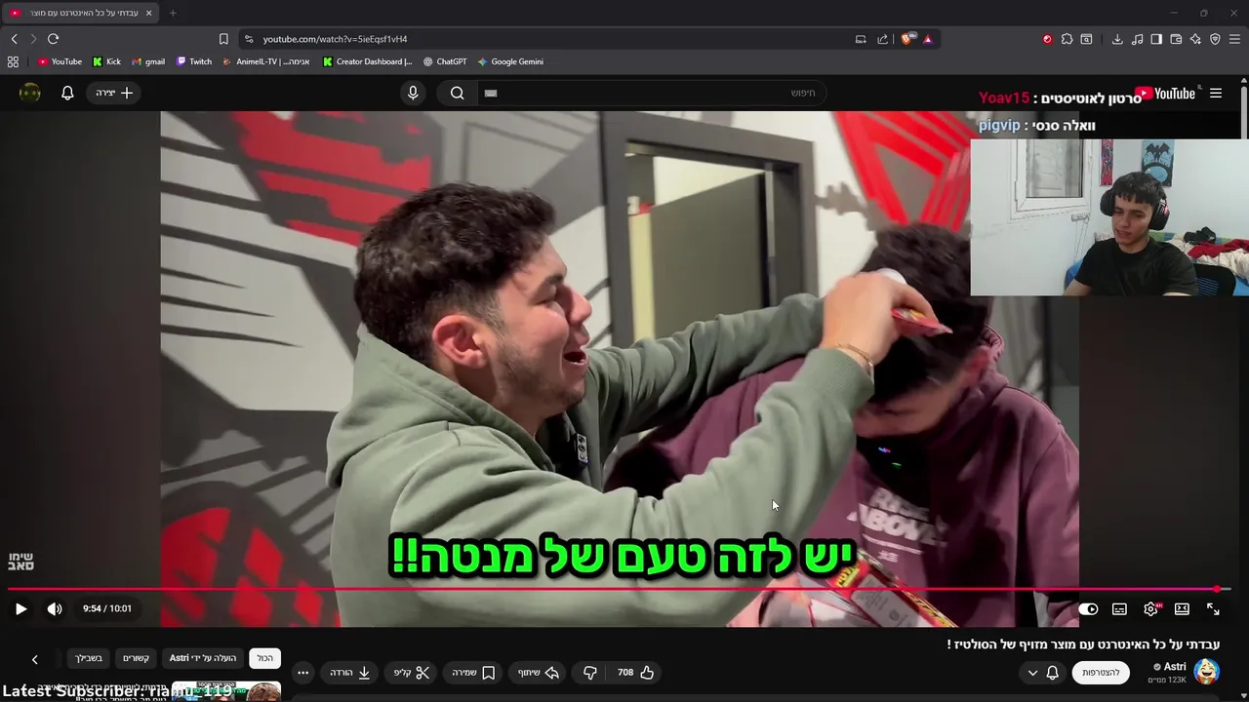Open Leo AI sparkle icon
The image size is (1249, 702).
point(1195,39)
